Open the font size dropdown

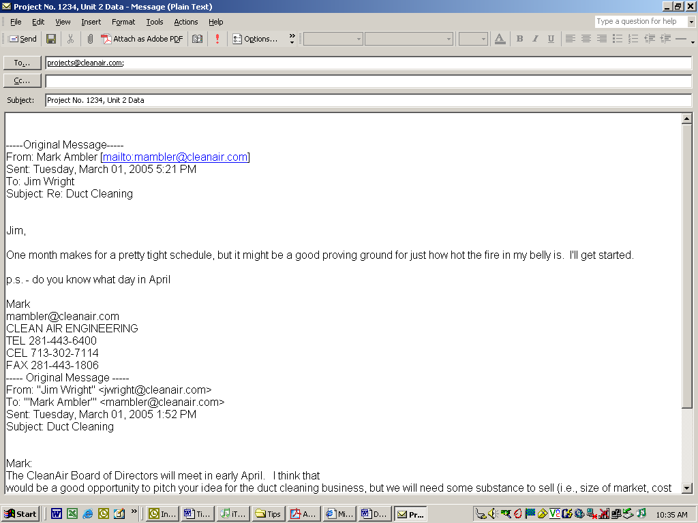click(473, 39)
